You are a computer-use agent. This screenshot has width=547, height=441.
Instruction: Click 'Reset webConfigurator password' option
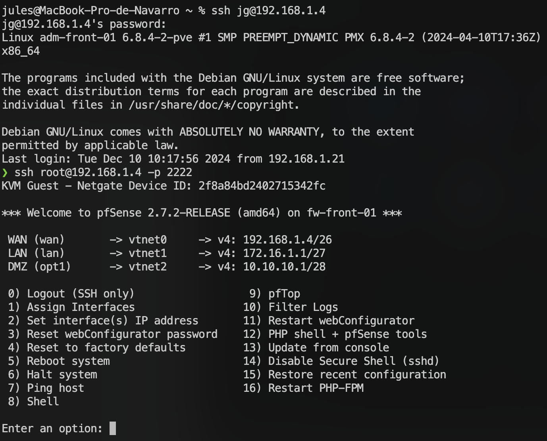pos(122,334)
